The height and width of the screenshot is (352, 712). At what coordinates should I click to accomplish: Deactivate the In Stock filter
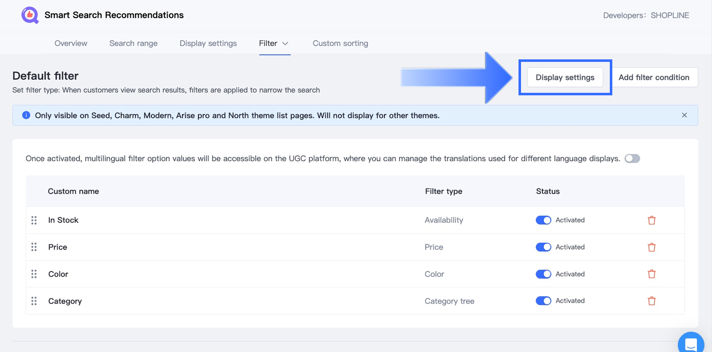coord(543,220)
